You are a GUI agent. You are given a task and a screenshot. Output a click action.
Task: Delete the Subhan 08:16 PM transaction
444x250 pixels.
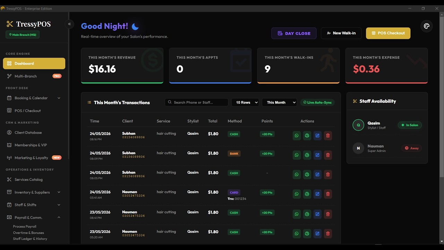pyautogui.click(x=328, y=136)
